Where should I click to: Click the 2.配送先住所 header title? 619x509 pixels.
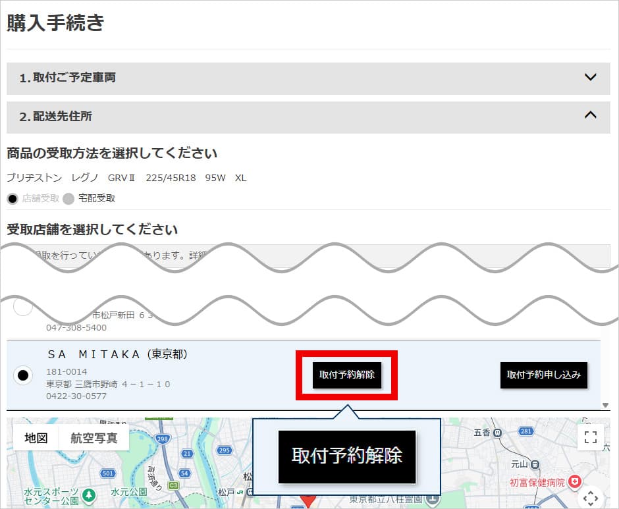click(x=56, y=117)
